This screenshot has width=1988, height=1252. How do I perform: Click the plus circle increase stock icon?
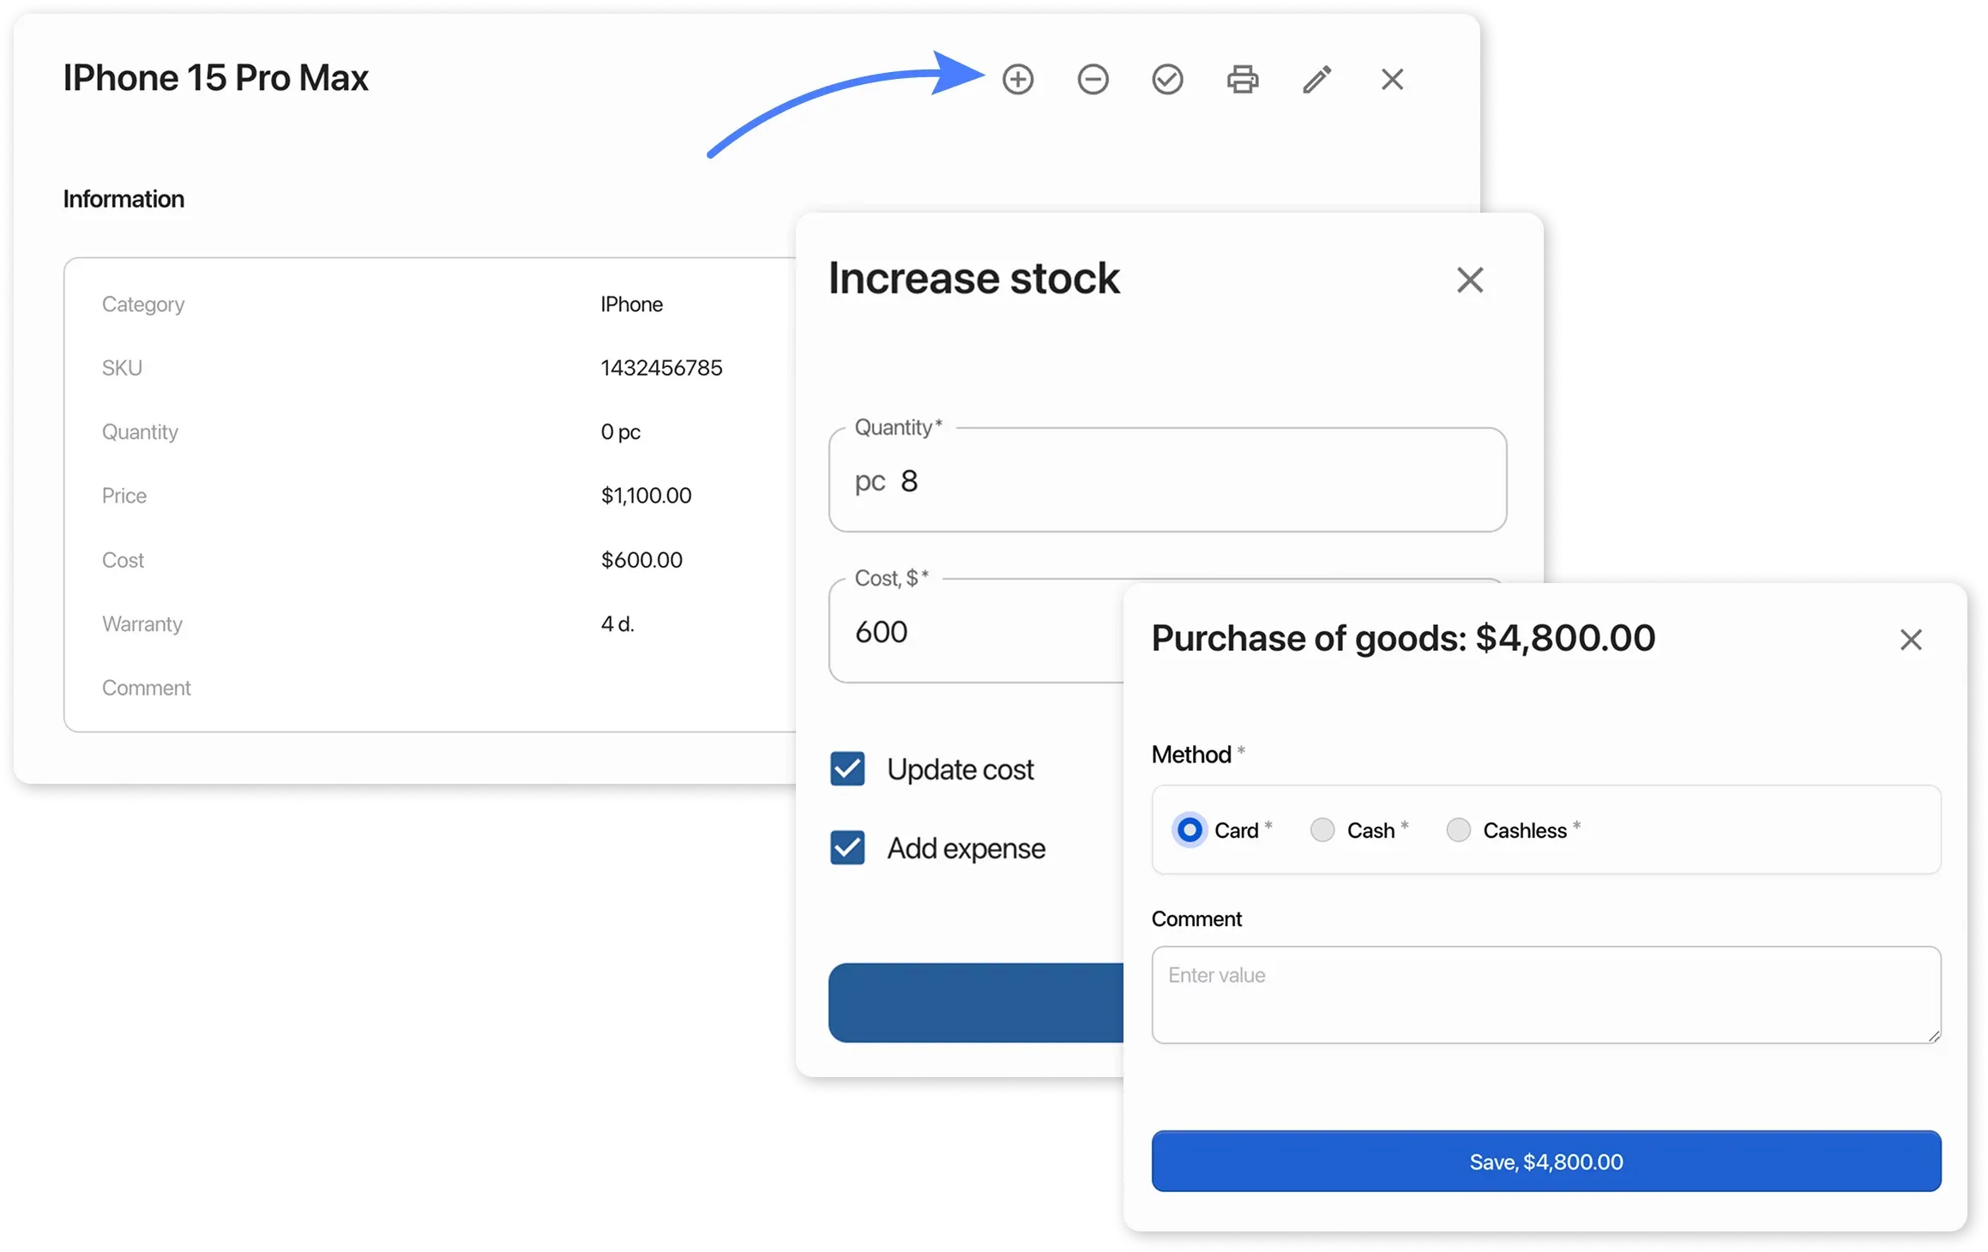[1018, 80]
